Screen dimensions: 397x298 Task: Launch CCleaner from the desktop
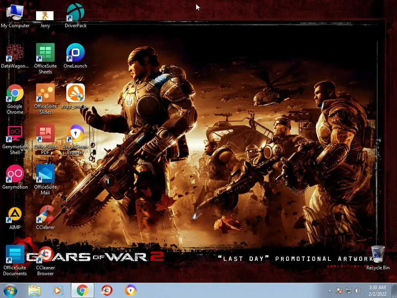(x=45, y=218)
